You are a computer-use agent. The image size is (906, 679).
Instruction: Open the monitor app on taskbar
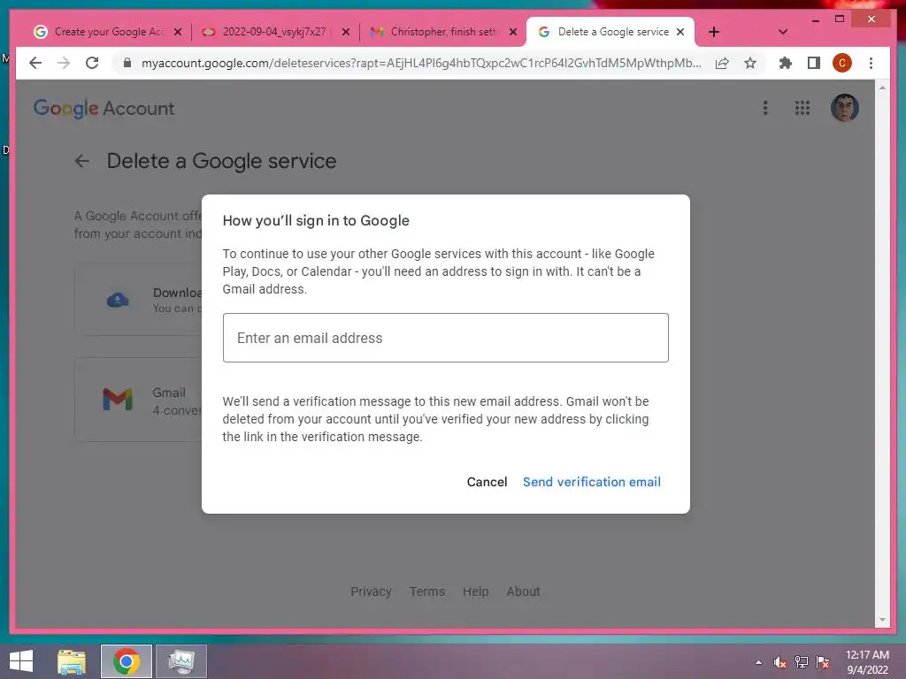tap(180, 661)
